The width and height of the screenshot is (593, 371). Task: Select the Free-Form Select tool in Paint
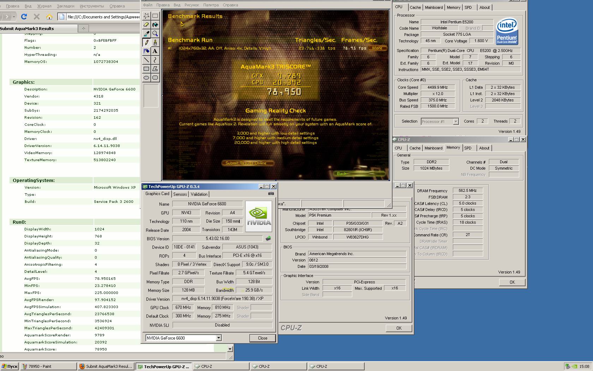click(146, 16)
